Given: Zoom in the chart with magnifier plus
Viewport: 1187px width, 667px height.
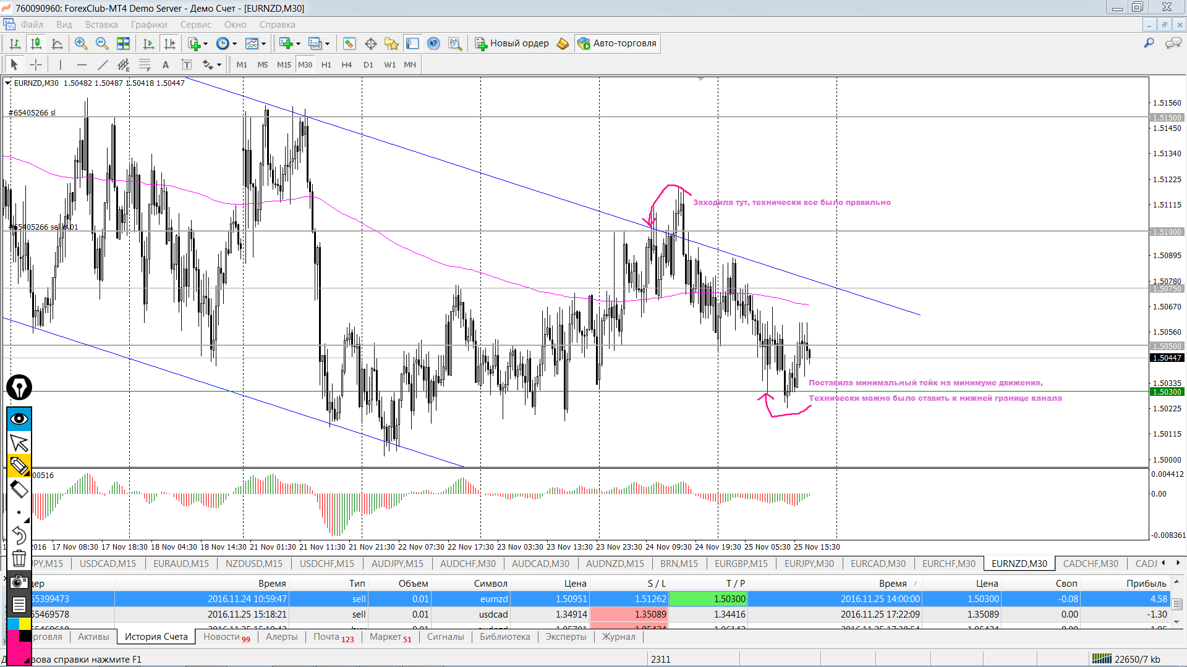Looking at the screenshot, I should tap(81, 43).
